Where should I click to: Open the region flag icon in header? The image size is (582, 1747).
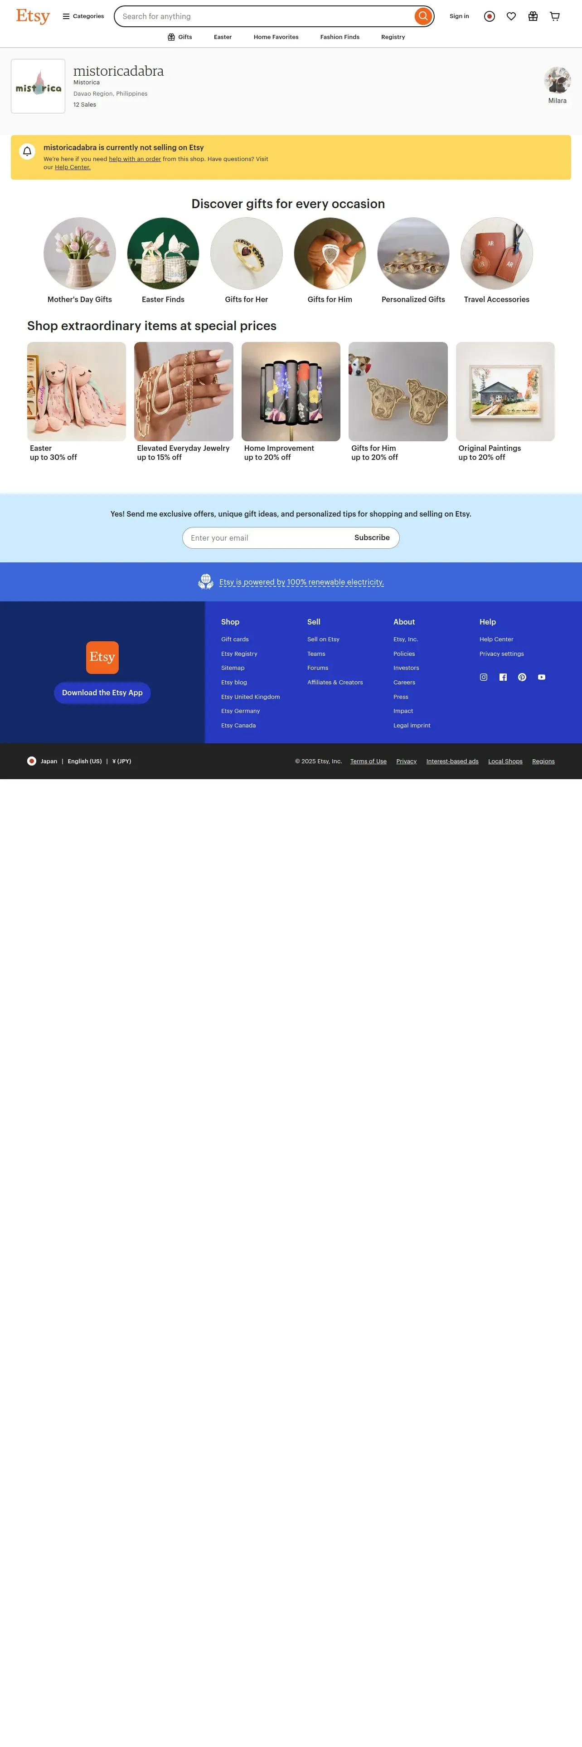coord(489,16)
